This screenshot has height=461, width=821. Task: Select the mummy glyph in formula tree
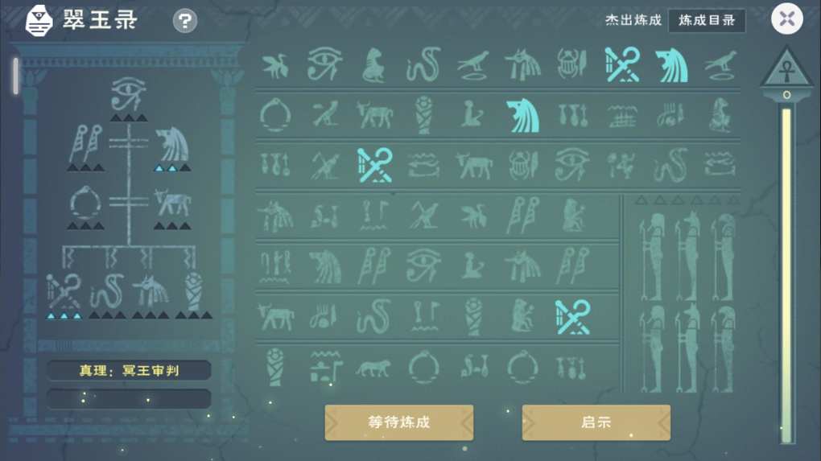click(x=194, y=291)
